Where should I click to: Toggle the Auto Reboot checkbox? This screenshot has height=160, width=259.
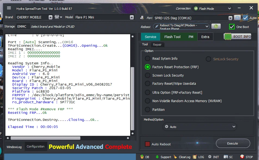(147, 144)
